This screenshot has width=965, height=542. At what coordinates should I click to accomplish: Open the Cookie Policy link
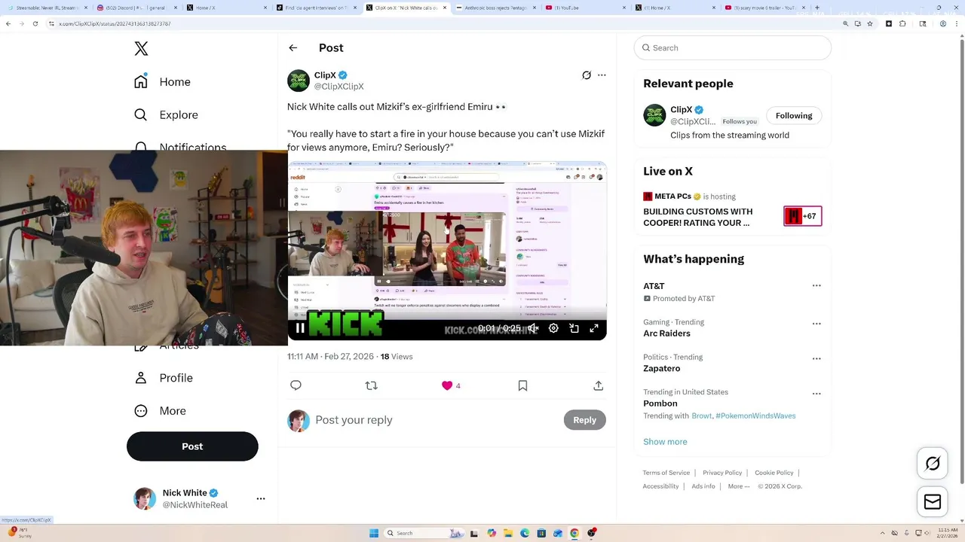click(x=774, y=473)
